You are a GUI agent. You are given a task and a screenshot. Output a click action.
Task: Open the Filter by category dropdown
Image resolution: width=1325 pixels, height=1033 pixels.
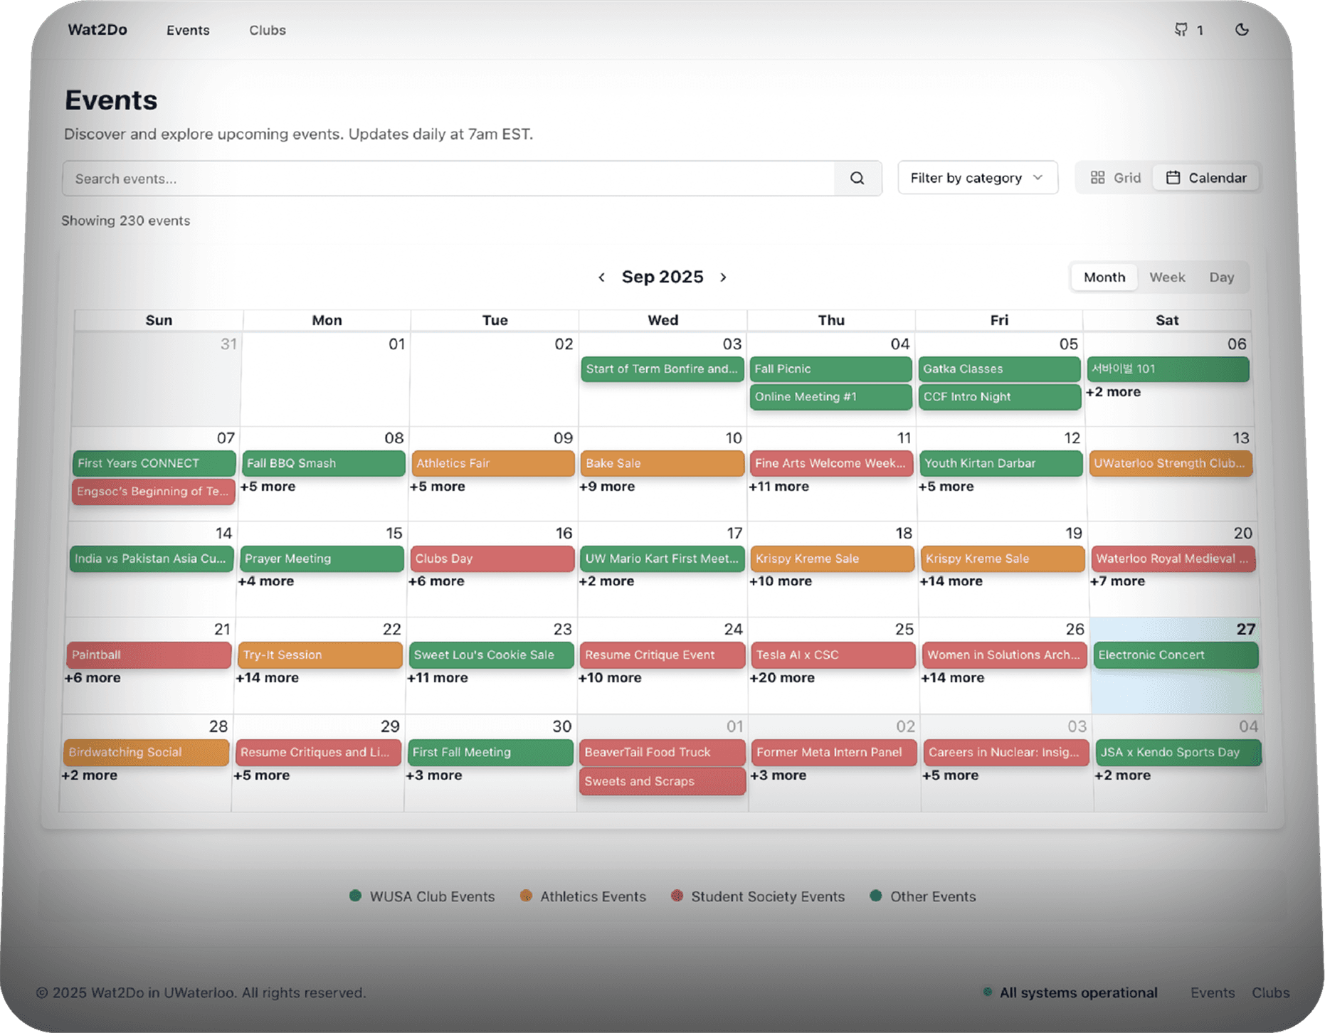click(x=977, y=177)
